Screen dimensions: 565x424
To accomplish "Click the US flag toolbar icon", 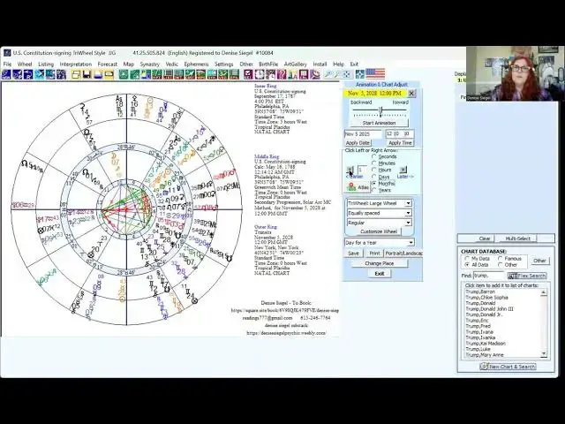I will pos(375,74).
